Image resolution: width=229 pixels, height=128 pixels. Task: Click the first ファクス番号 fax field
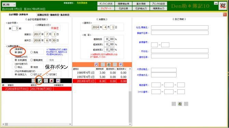pos(156,92)
